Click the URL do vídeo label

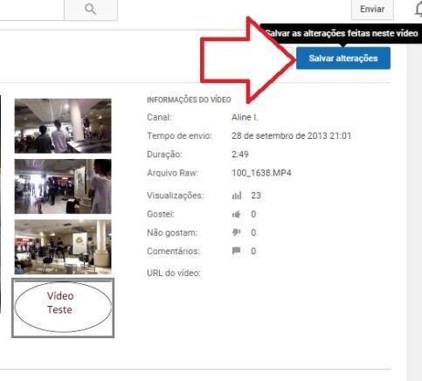[174, 274]
